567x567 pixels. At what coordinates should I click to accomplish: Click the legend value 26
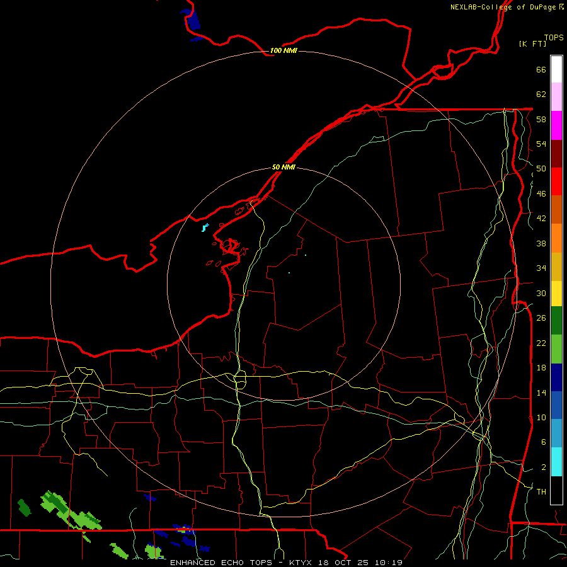coord(541,318)
